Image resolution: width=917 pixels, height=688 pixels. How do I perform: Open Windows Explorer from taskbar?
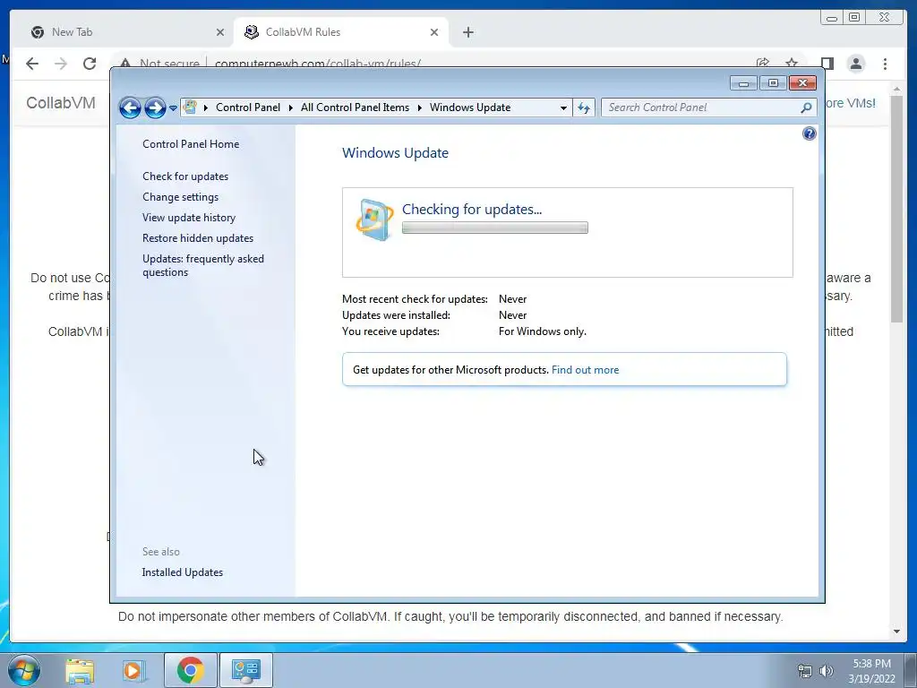(x=80, y=670)
